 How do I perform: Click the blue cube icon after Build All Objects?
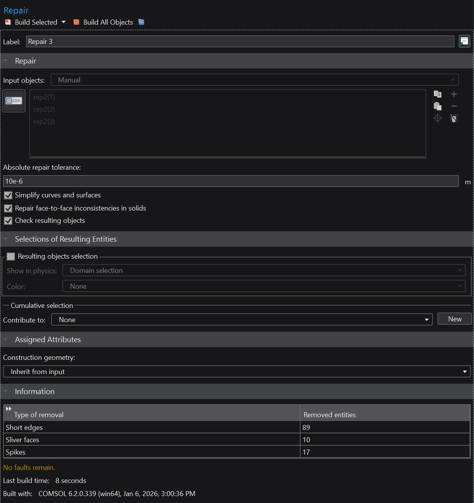142,22
